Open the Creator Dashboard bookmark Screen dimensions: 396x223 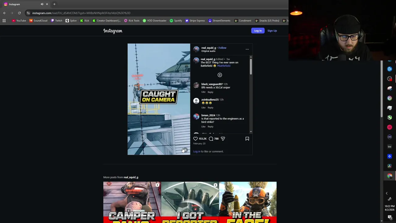(x=107, y=20)
